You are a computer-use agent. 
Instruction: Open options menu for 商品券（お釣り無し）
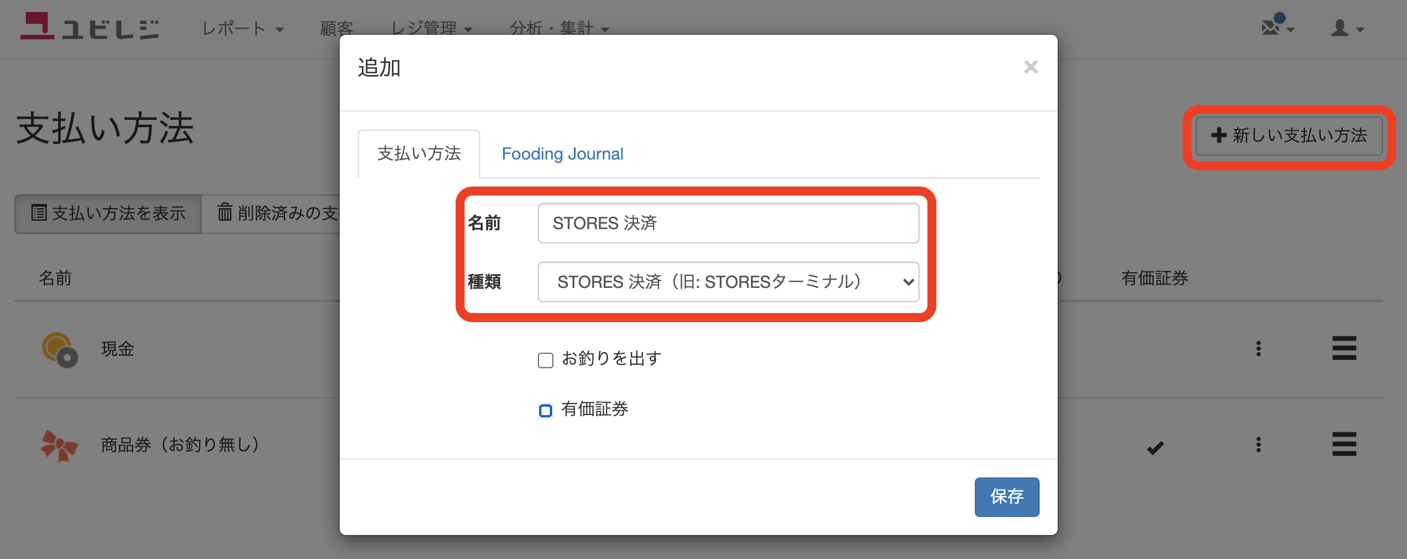(1258, 444)
